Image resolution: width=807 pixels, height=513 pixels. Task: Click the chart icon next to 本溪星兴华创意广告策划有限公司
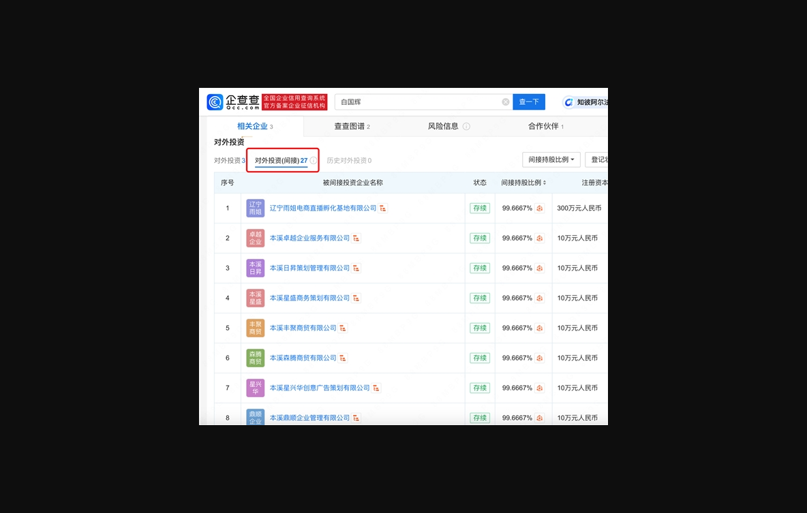click(377, 388)
